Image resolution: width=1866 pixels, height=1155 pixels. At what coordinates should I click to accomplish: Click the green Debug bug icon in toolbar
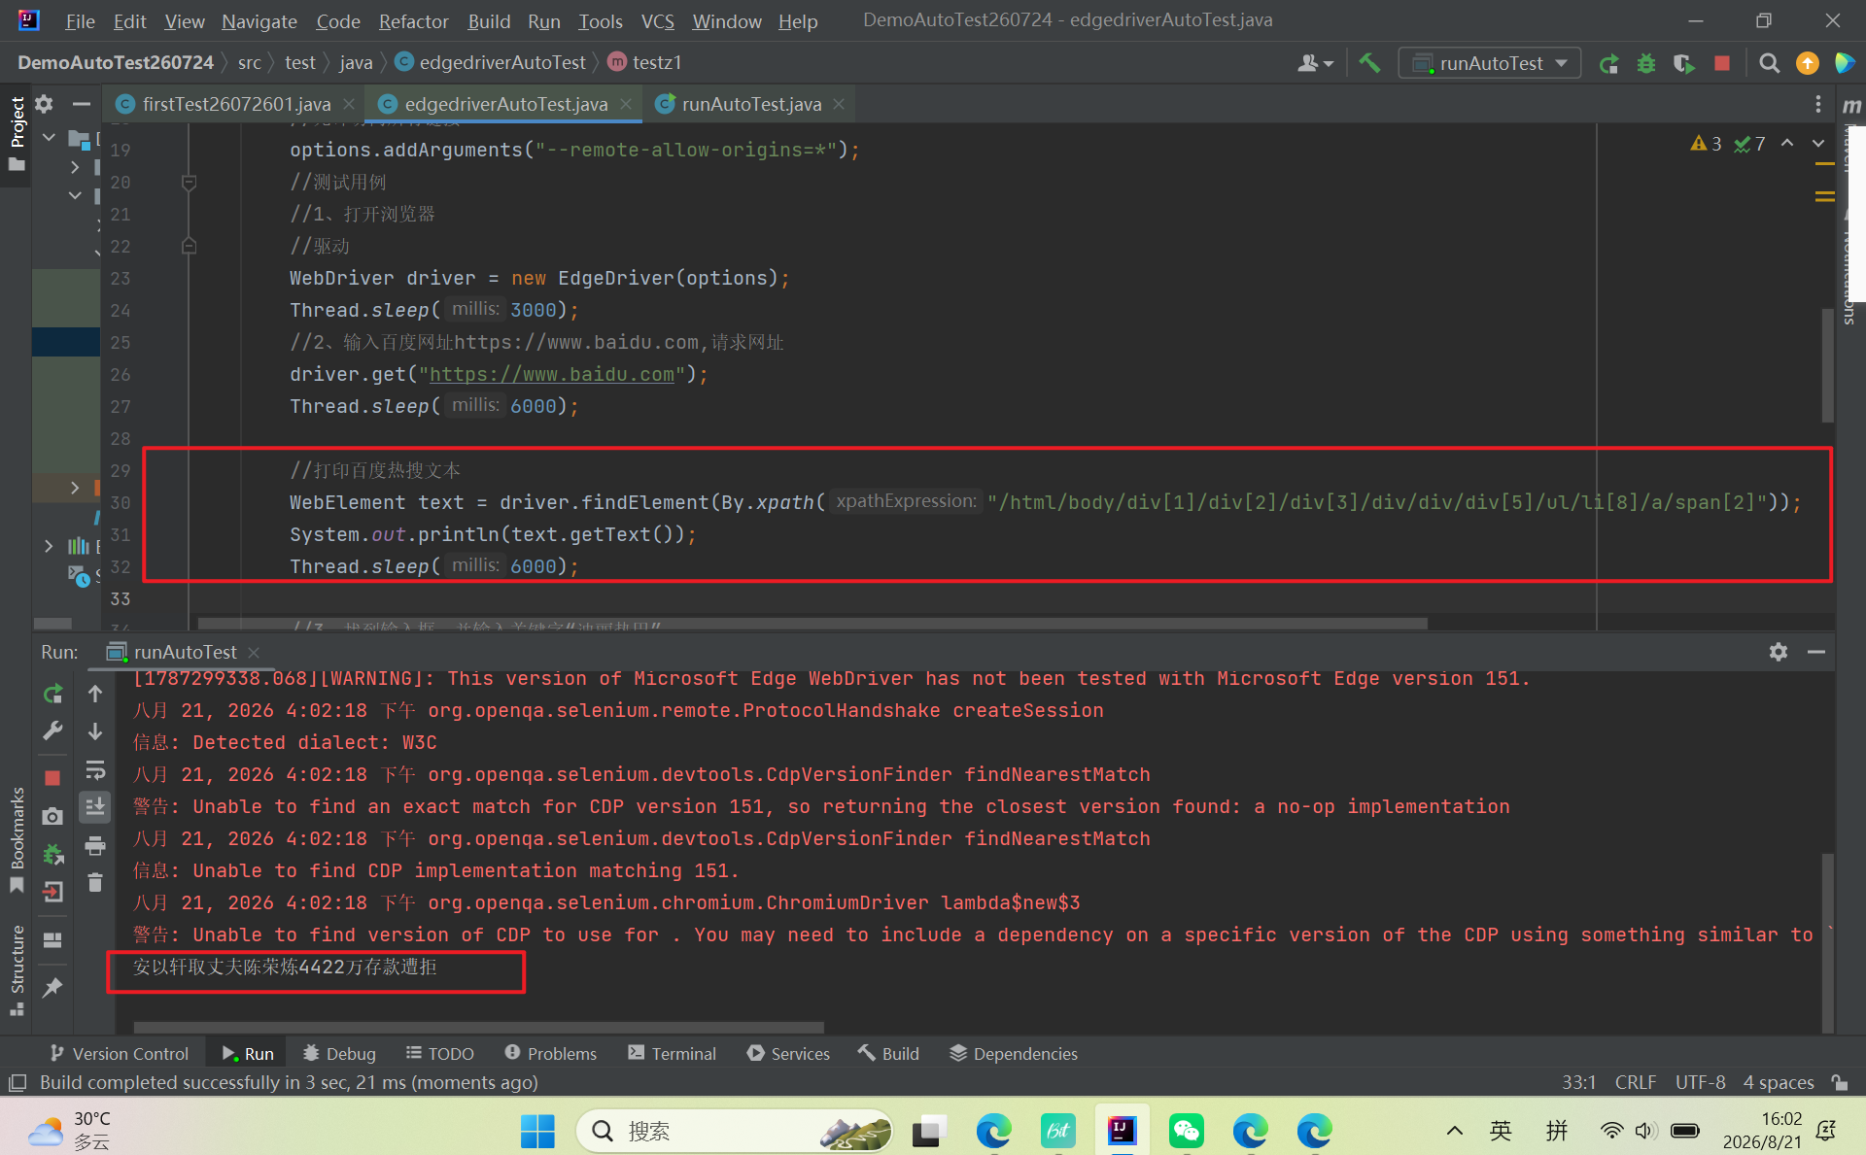point(1646,63)
